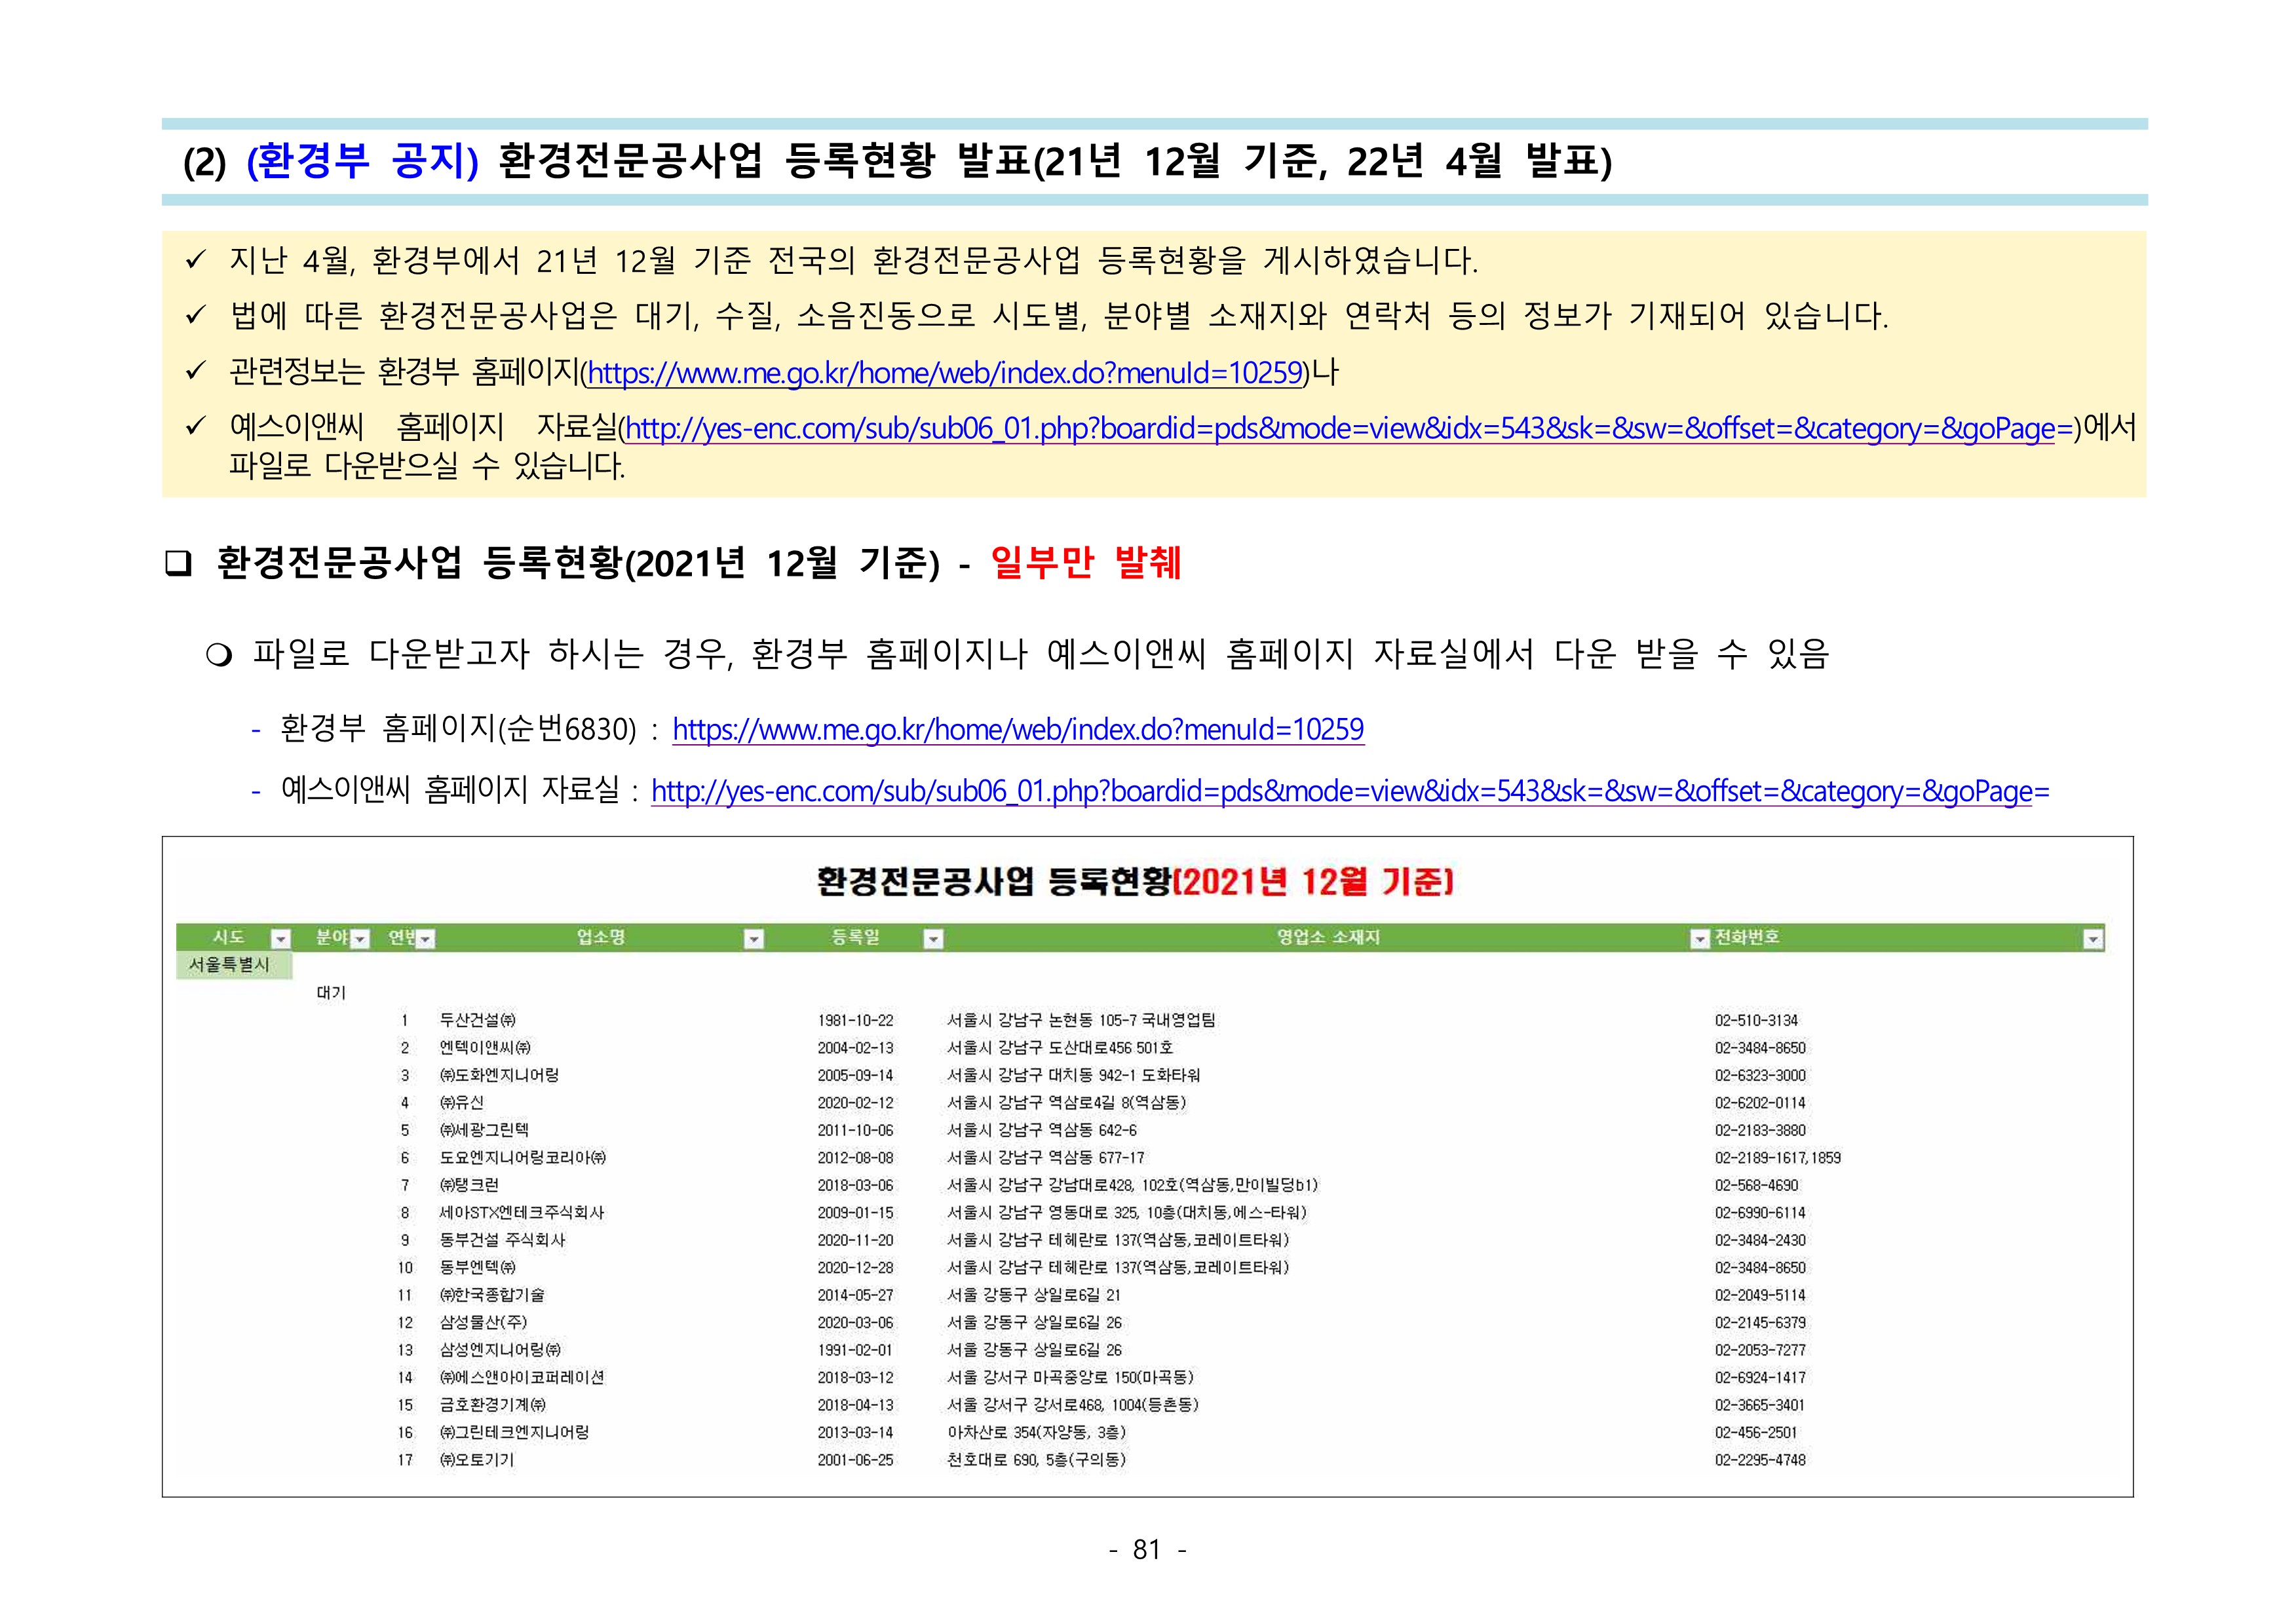This screenshot has width=2296, height=1624.
Task: Select the registration date 1991-02-01
Action: (855, 1350)
